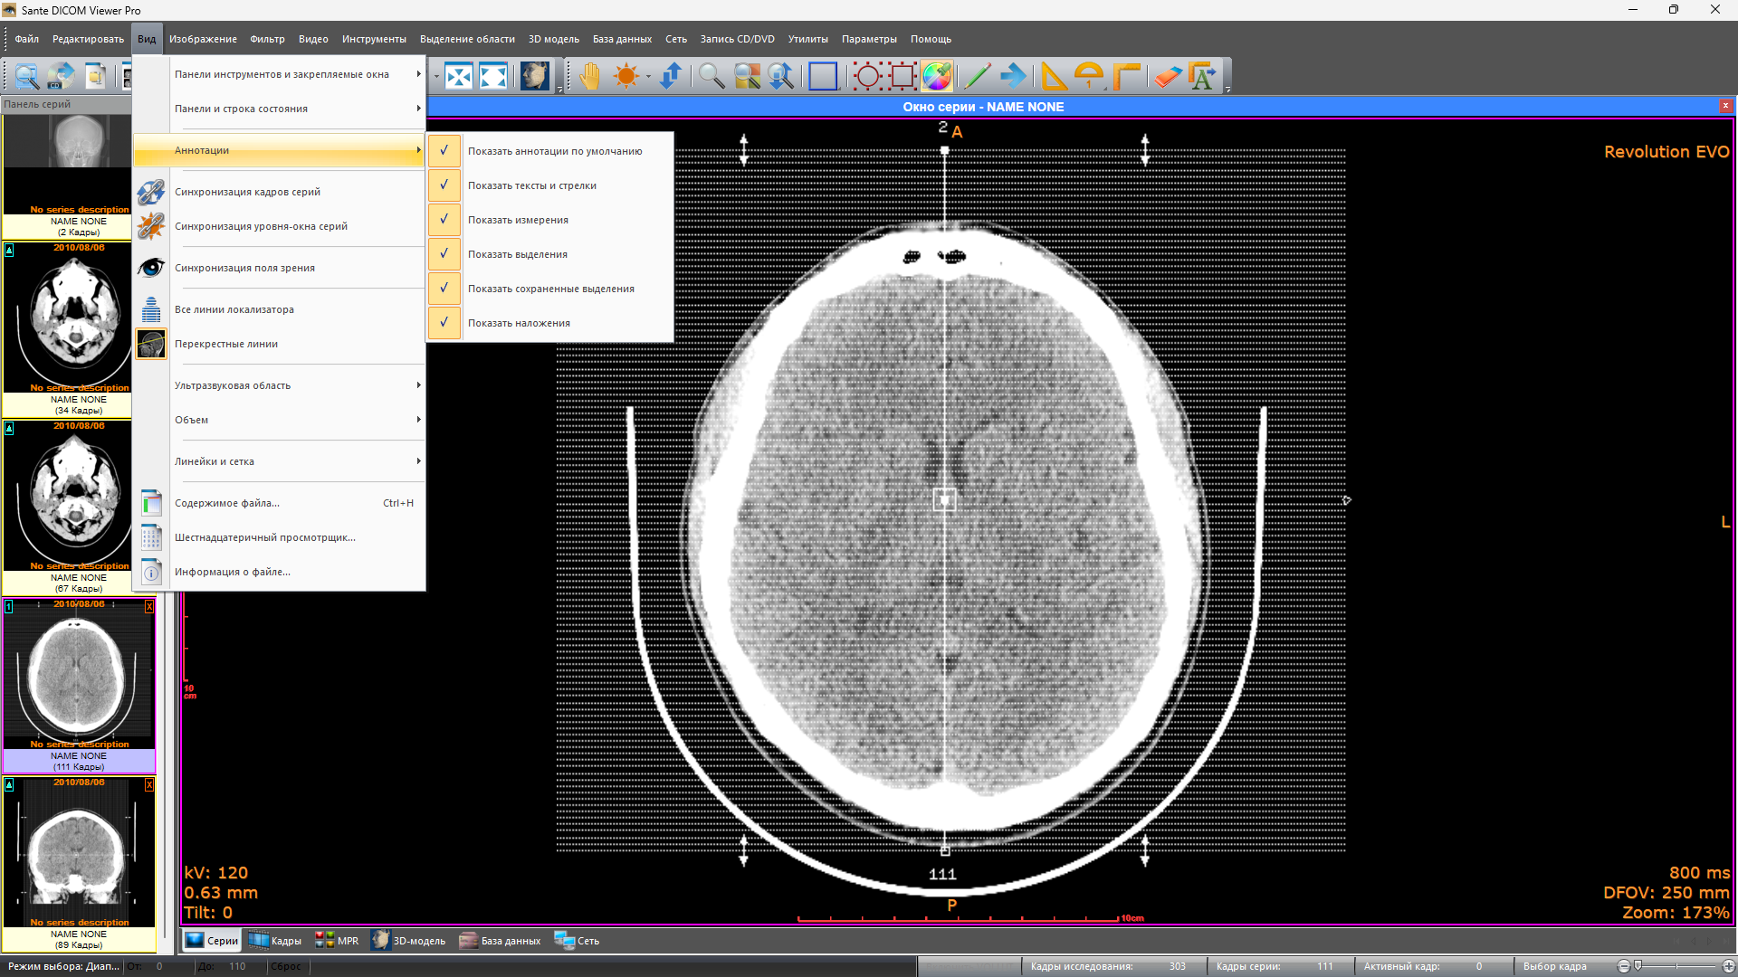Toggle Показать выделения option
The width and height of the screenshot is (1738, 977).
pyautogui.click(x=550, y=254)
